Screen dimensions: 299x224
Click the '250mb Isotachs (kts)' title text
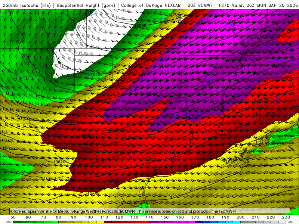tap(27, 5)
